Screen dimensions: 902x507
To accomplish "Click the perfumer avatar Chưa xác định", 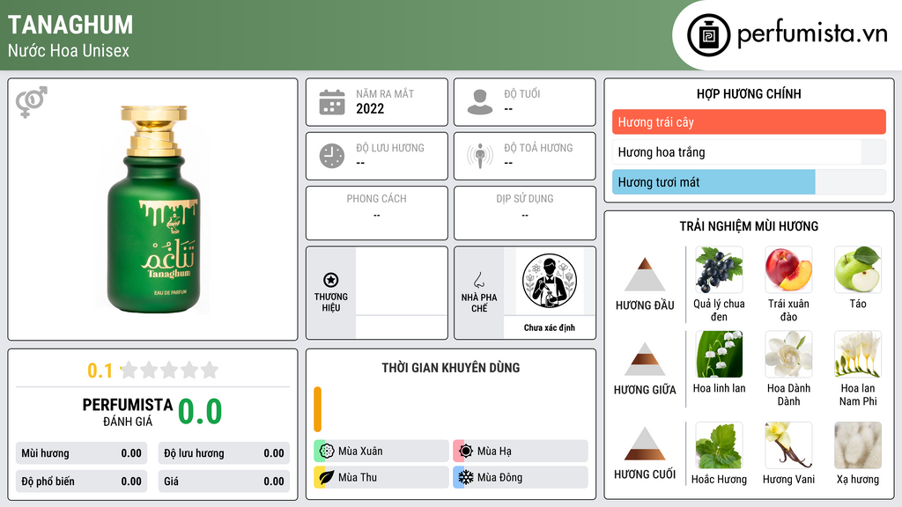I will tap(550, 282).
